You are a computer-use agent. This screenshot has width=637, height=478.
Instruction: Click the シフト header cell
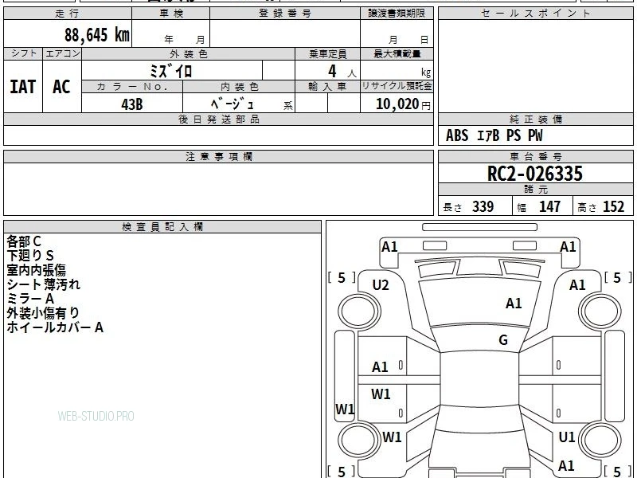tap(23, 53)
